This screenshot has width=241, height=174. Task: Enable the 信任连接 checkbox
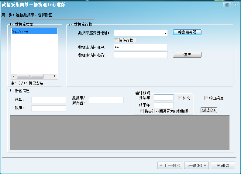[116, 40]
